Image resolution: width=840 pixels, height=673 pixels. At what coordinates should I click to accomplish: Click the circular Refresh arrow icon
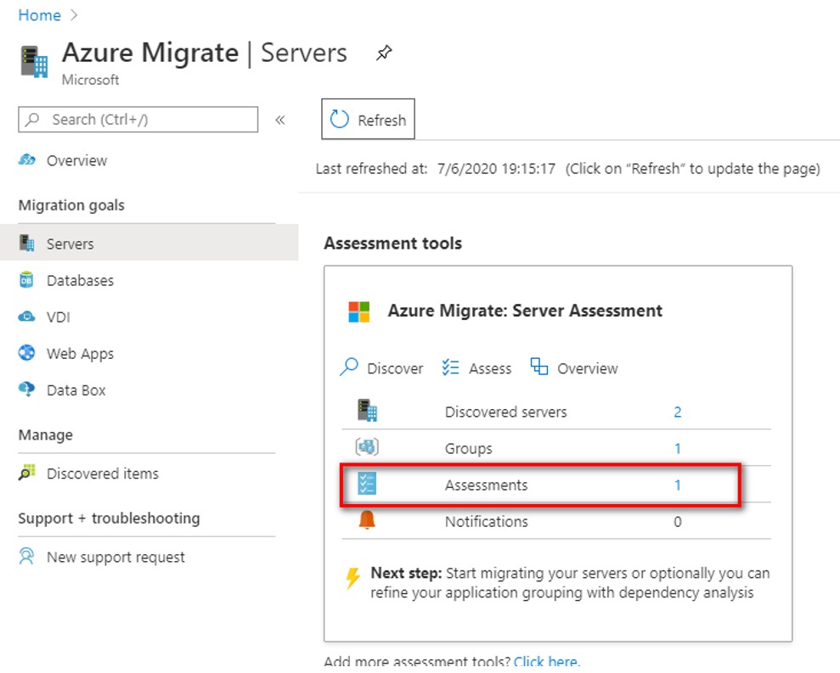(x=339, y=120)
